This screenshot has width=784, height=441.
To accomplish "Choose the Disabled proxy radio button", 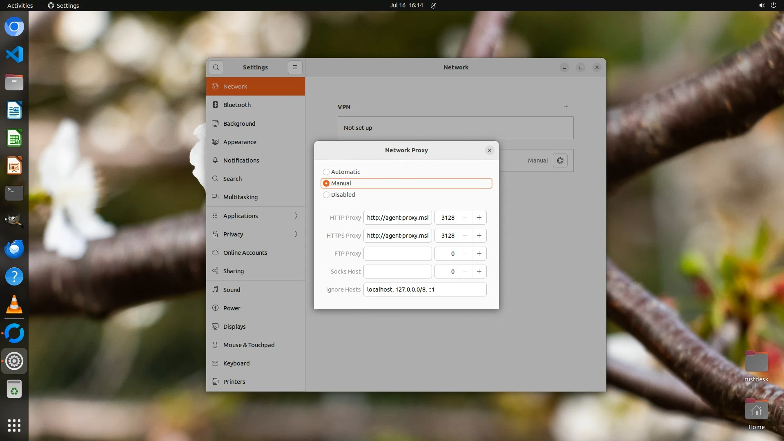I will pyautogui.click(x=326, y=195).
